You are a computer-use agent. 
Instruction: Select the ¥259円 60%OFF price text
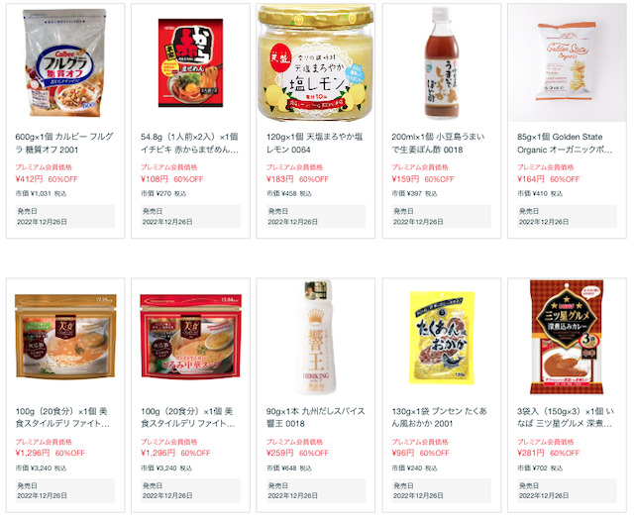click(x=297, y=453)
